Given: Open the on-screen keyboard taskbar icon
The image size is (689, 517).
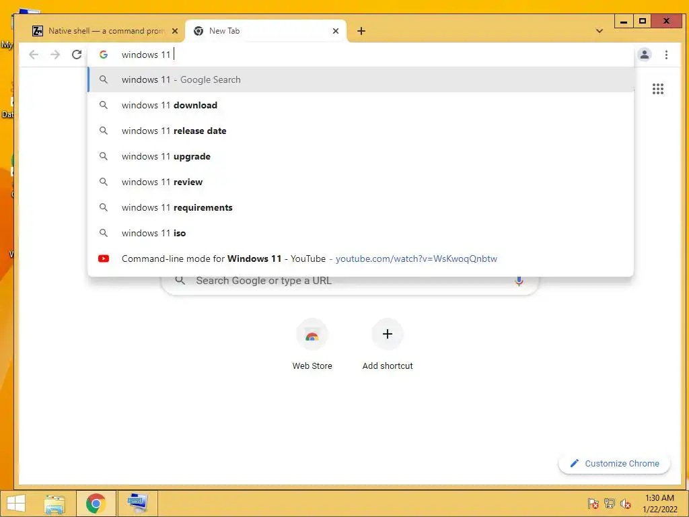Looking at the screenshot, I should (x=137, y=503).
